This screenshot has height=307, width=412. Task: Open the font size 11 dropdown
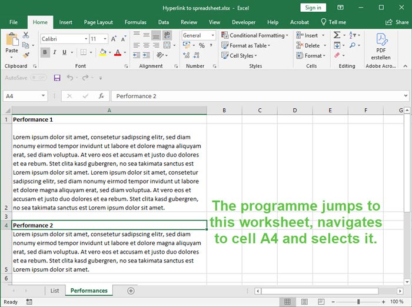[x=105, y=39]
